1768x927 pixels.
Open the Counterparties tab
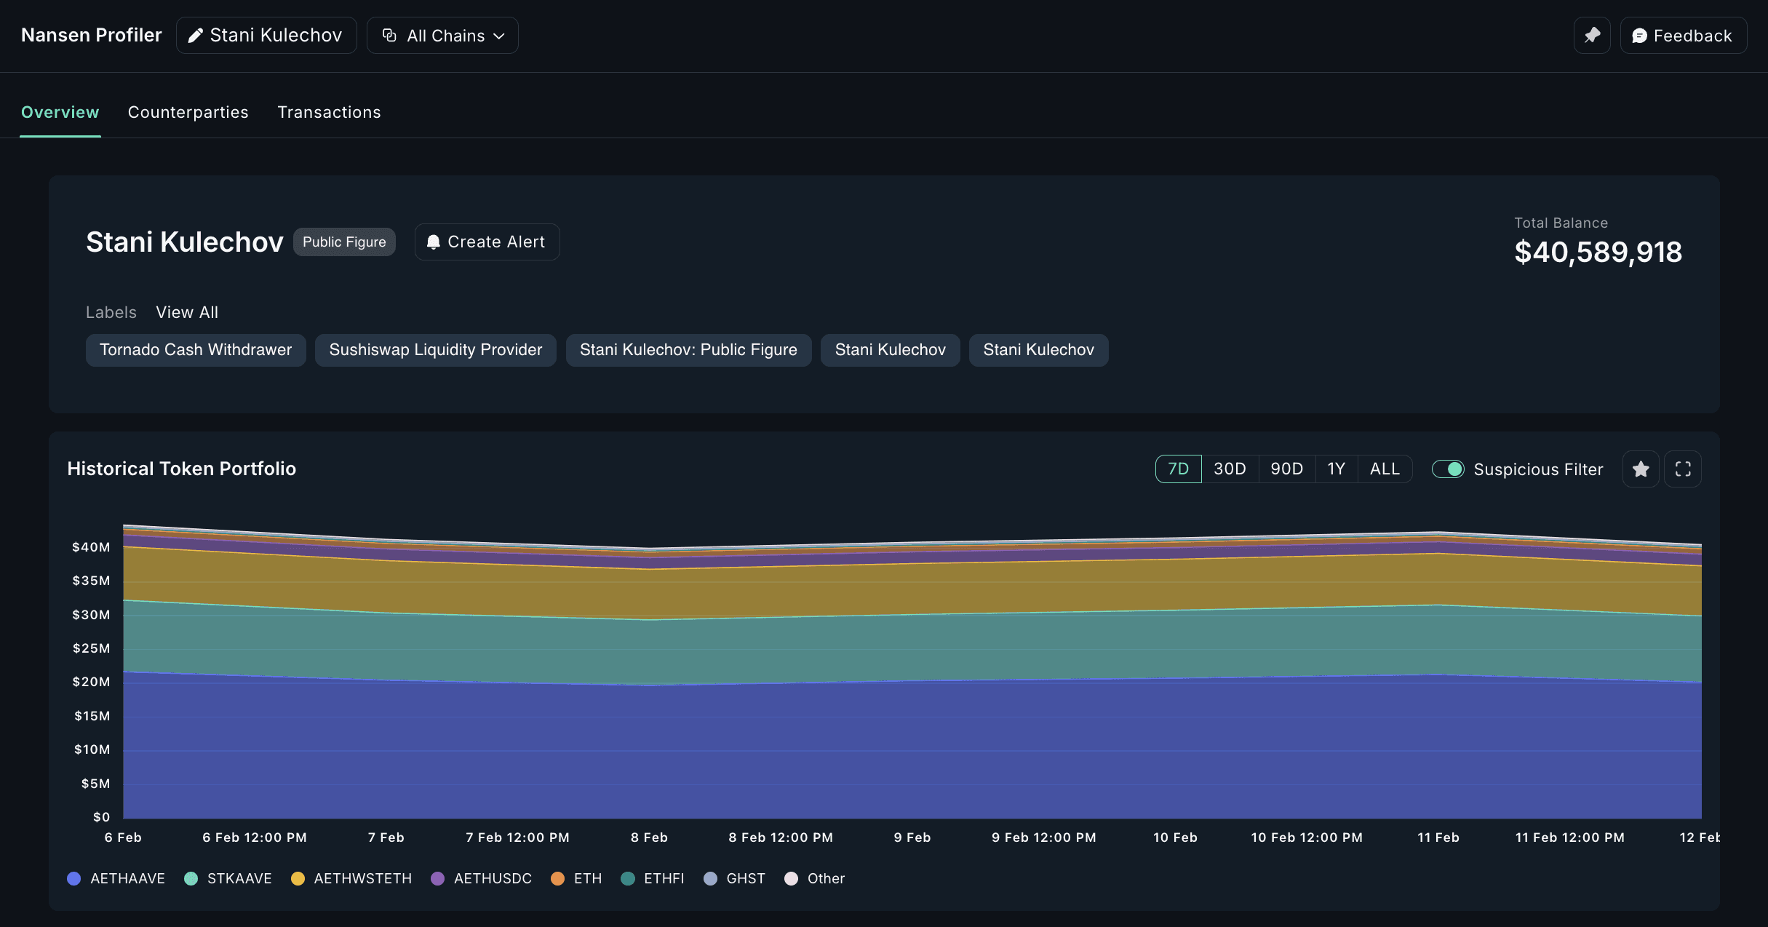[188, 112]
